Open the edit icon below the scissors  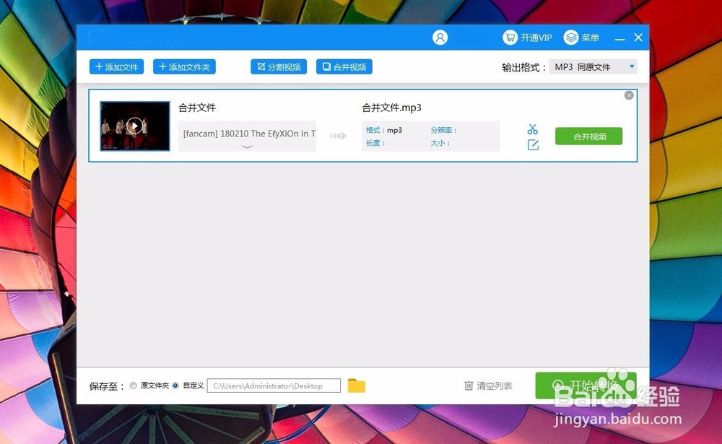[x=533, y=144]
